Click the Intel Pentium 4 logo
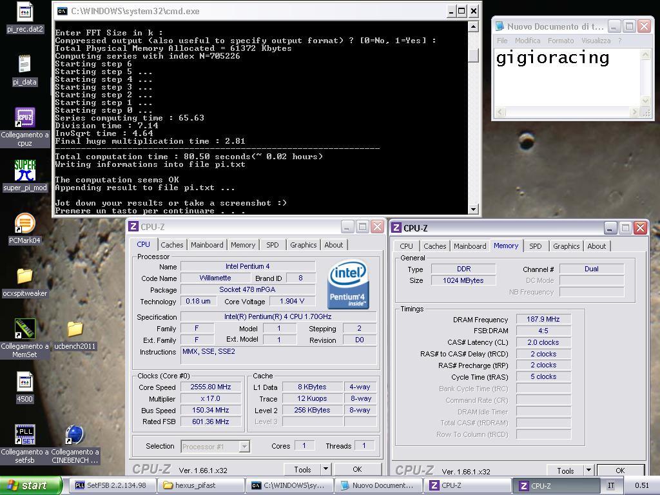 click(348, 284)
